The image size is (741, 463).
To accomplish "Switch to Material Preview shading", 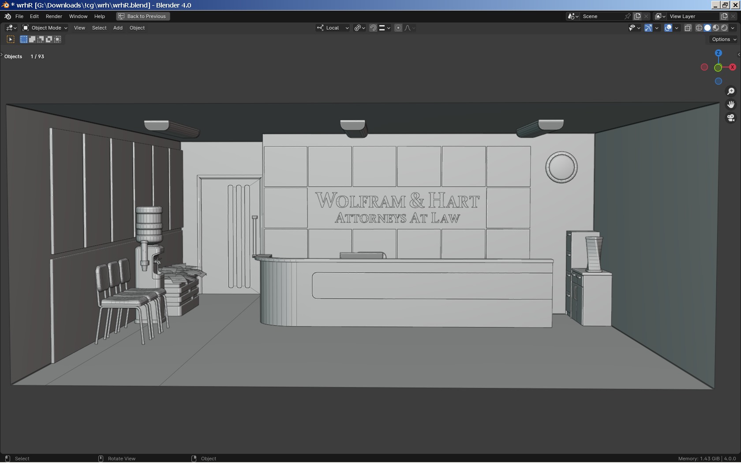I will (x=716, y=28).
